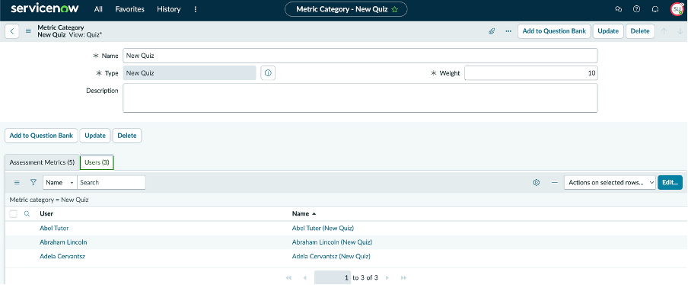Go to first page of the list
The width and height of the screenshot is (688, 285).
288,278
